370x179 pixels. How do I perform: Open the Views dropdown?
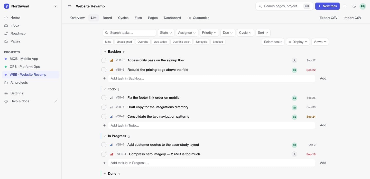(320, 42)
